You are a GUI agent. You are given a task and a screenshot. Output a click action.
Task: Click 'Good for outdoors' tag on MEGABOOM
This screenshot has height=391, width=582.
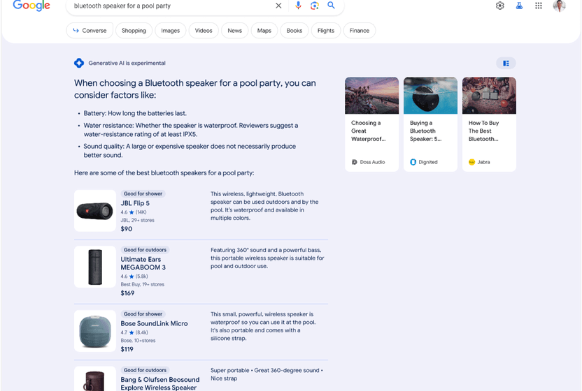click(145, 250)
